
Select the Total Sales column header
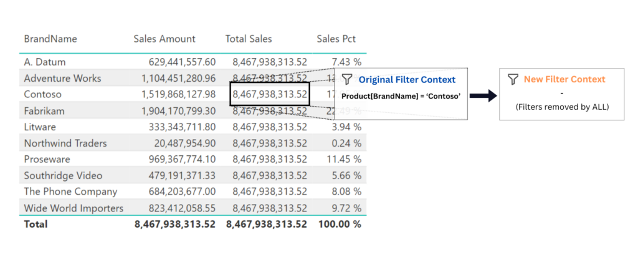tap(249, 39)
